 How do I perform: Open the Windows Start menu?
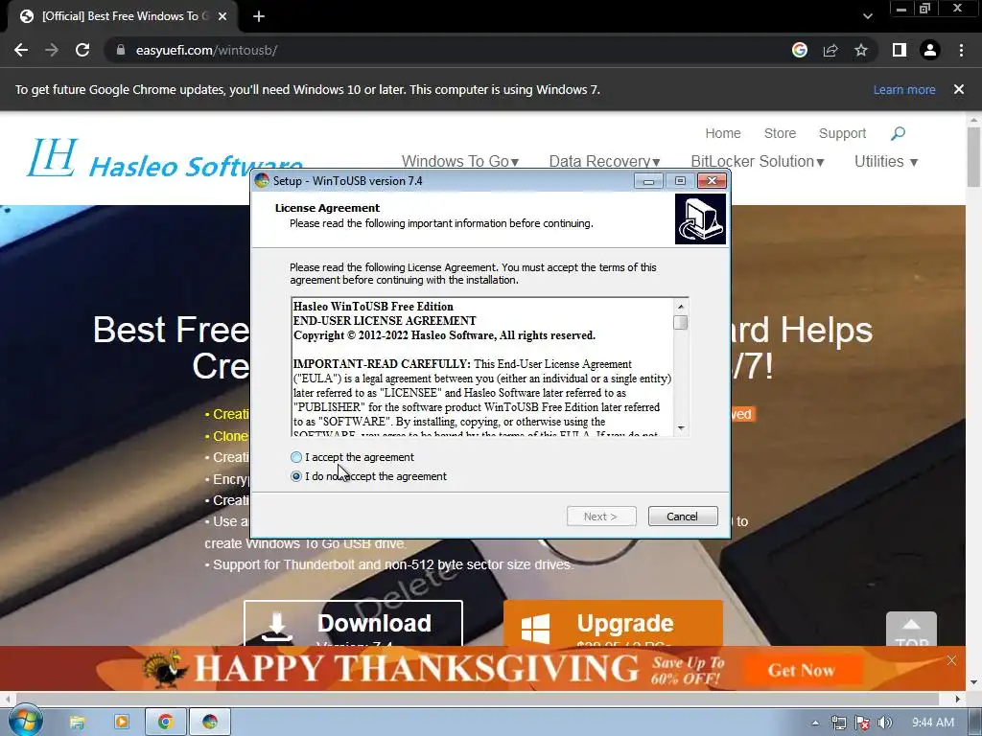[x=25, y=722]
